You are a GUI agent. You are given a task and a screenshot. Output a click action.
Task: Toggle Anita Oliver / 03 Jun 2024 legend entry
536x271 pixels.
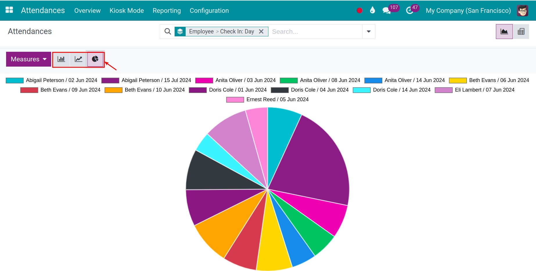coord(235,80)
